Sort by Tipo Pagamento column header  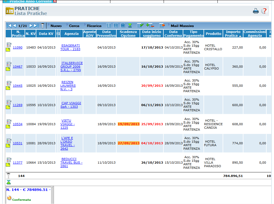point(193,34)
